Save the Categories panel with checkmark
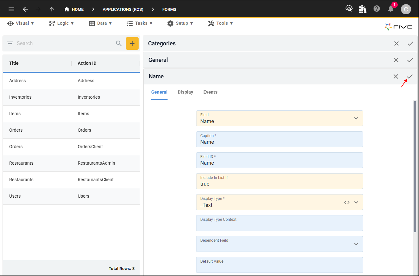419x276 pixels. pyautogui.click(x=410, y=43)
